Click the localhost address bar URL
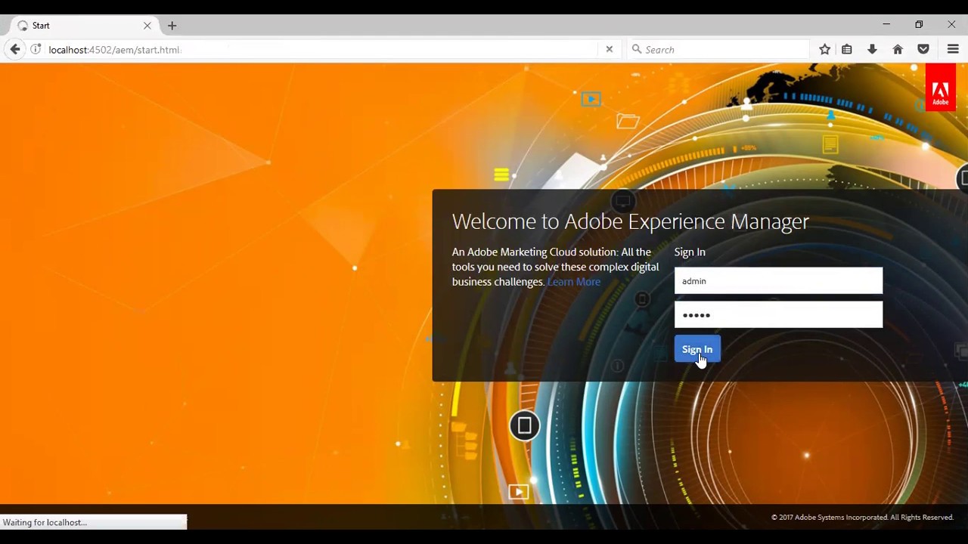This screenshot has height=544, width=968. [114, 50]
